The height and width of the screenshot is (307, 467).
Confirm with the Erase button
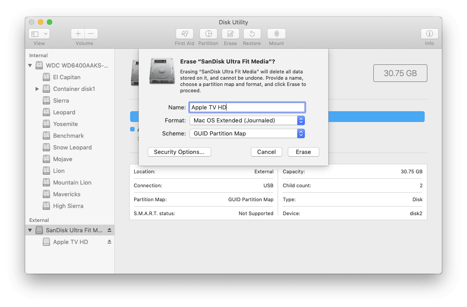click(303, 152)
